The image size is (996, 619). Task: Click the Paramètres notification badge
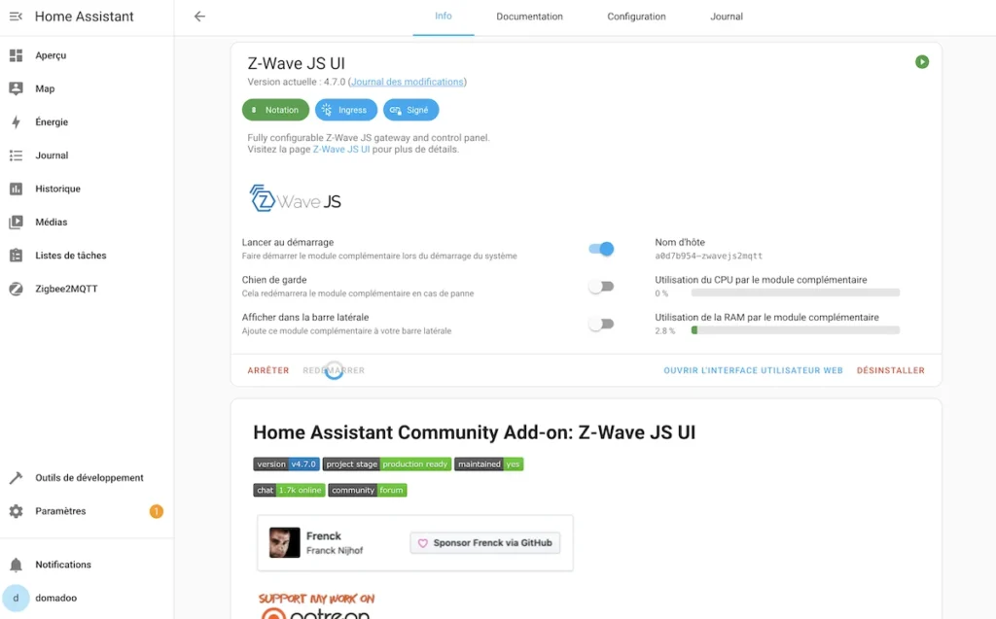pos(157,511)
